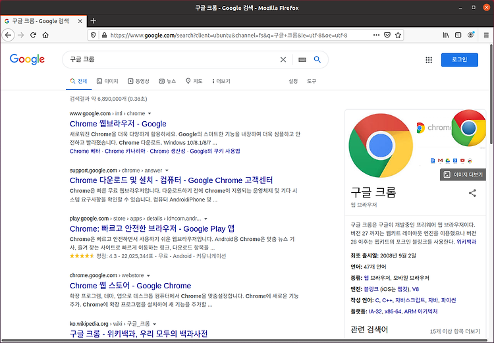Image resolution: width=494 pixels, height=343 pixels.
Task: Go back with the Firefox back arrow
Action: [x=8, y=35]
